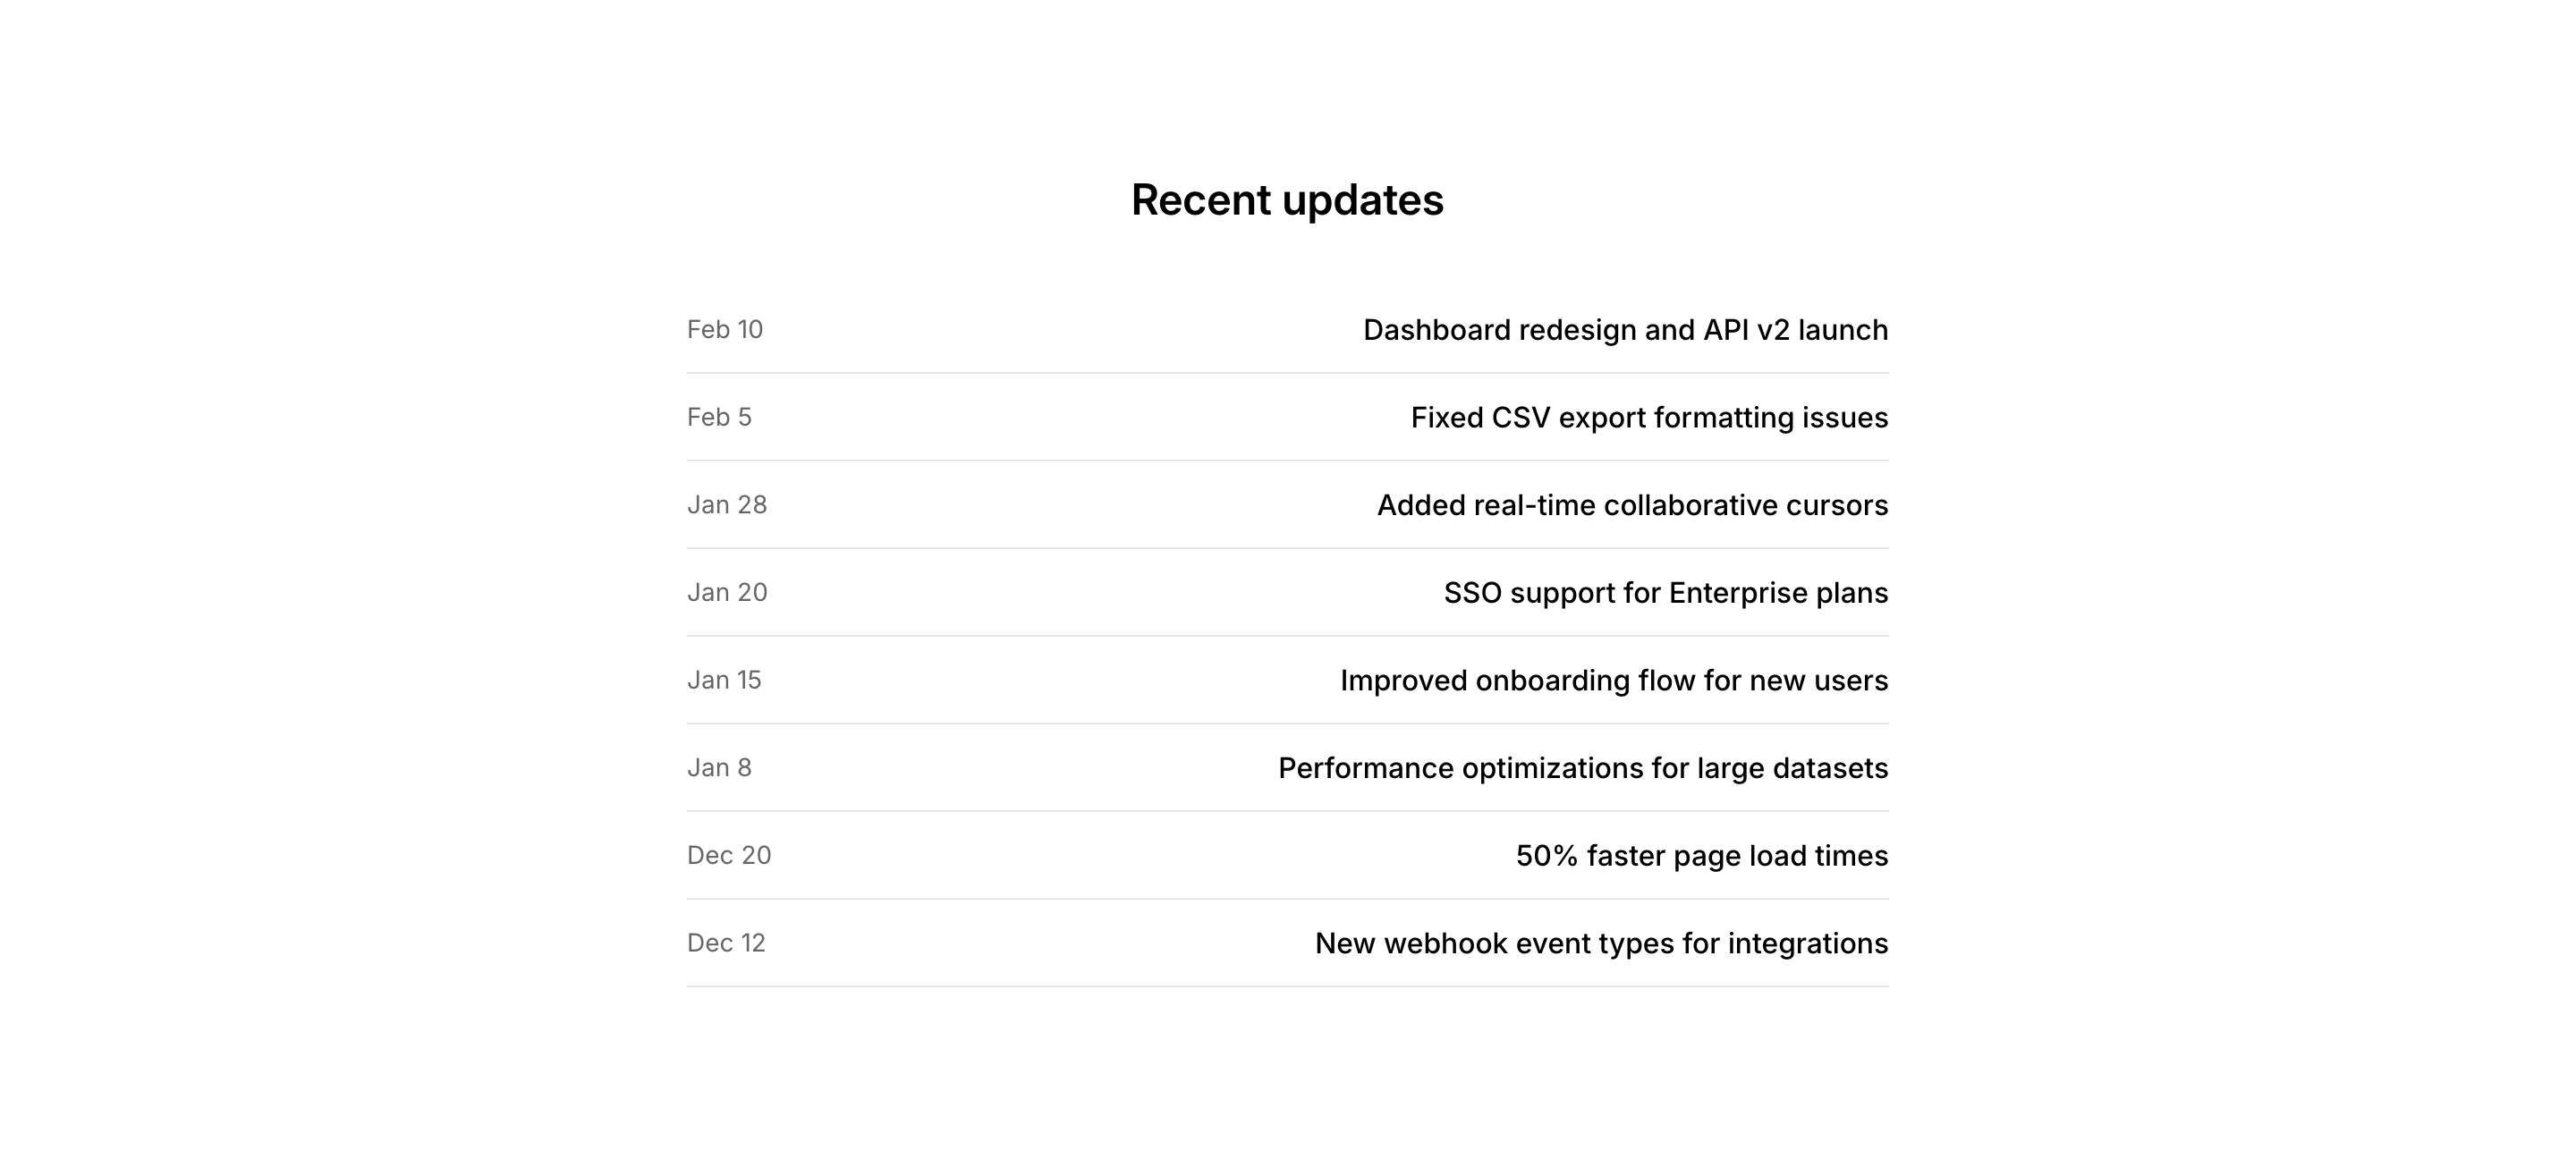This screenshot has width=2576, height=1159.
Task: Click the Feb 5 date label
Action: point(719,417)
